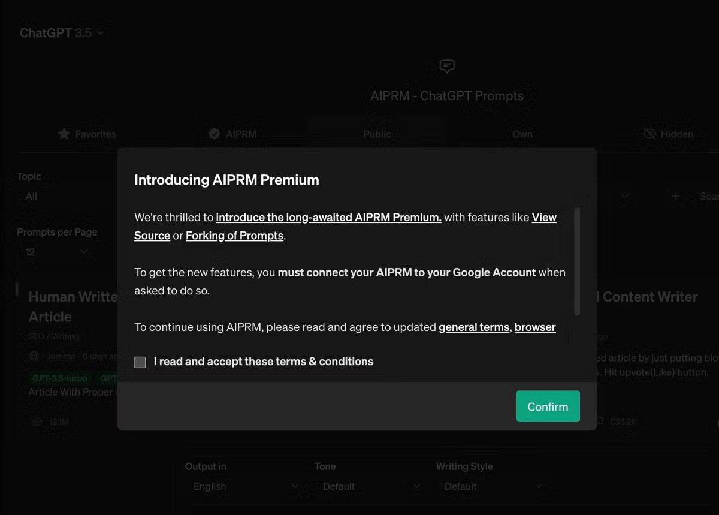Click the star icon beside Favorites
This screenshot has width=719, height=515.
64,134
